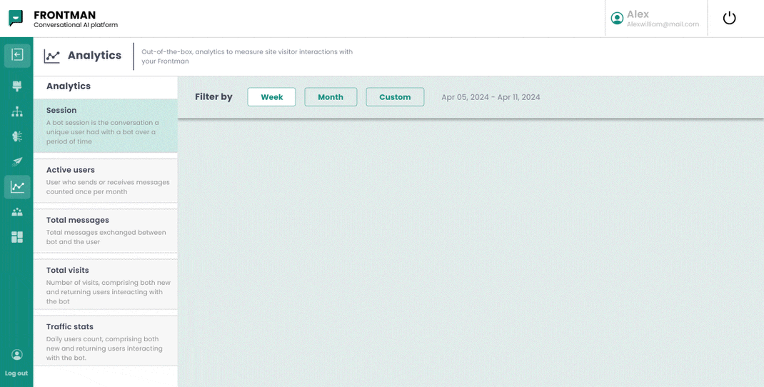Collapse the sidebar with the arrow icon
The image size is (764, 387).
(x=17, y=55)
